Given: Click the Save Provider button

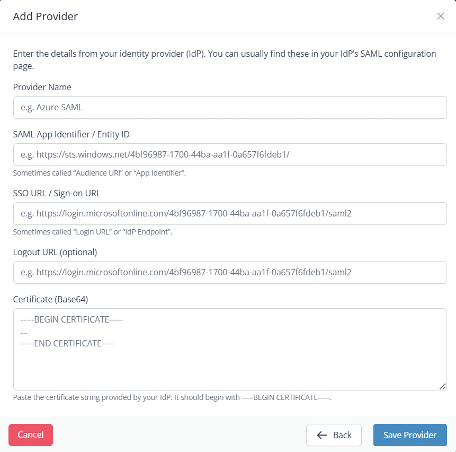Looking at the screenshot, I should pyautogui.click(x=409, y=435).
